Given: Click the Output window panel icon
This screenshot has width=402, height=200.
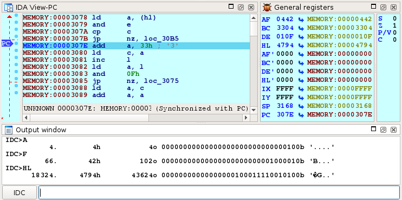Looking at the screenshot, I should tap(9, 130).
